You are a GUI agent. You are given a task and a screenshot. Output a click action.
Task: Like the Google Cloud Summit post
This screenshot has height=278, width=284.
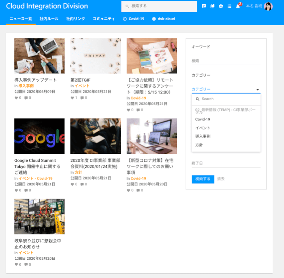[x=16, y=190]
